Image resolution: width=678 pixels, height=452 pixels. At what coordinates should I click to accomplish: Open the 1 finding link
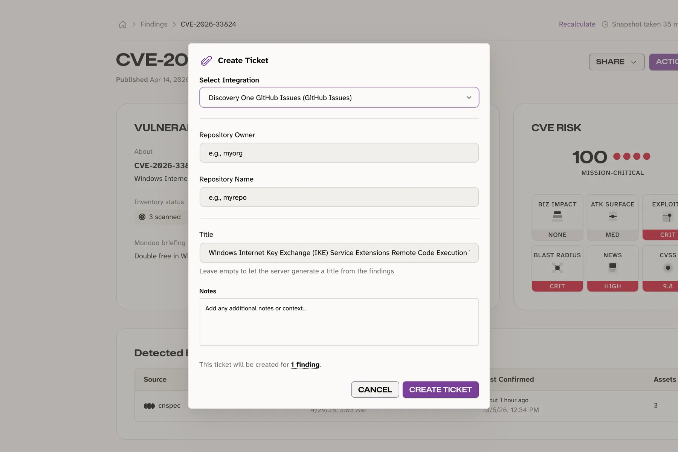(305, 365)
